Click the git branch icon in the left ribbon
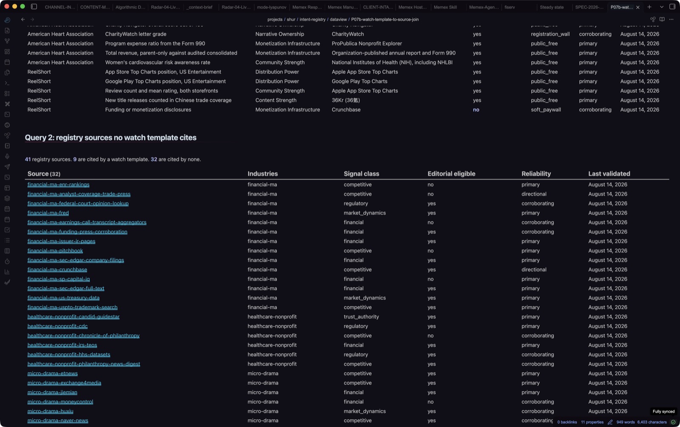Viewport: 680px width, 427px height. (7, 41)
